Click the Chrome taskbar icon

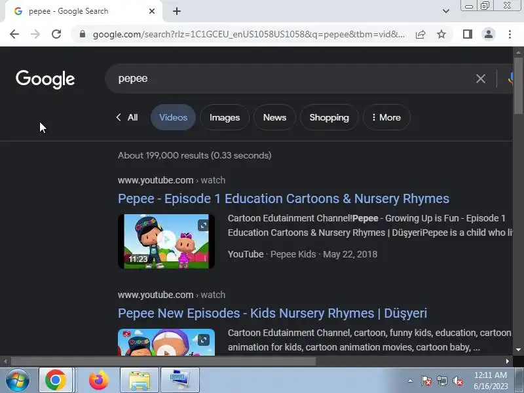click(56, 380)
